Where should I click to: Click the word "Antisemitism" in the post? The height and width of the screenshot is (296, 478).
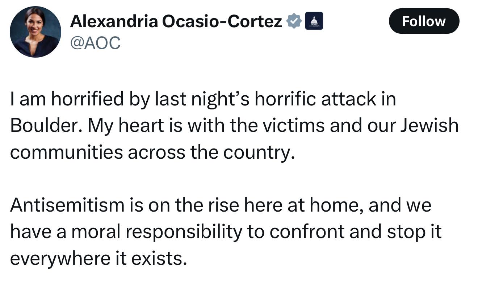pyautogui.click(x=67, y=205)
